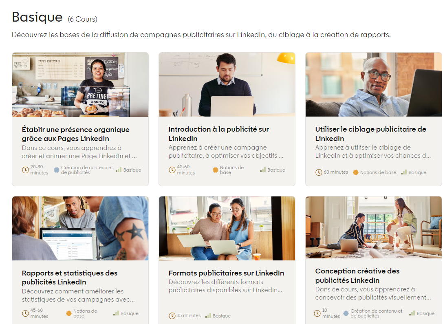Click the blue badge icon in the Conception créative card

click(346, 313)
